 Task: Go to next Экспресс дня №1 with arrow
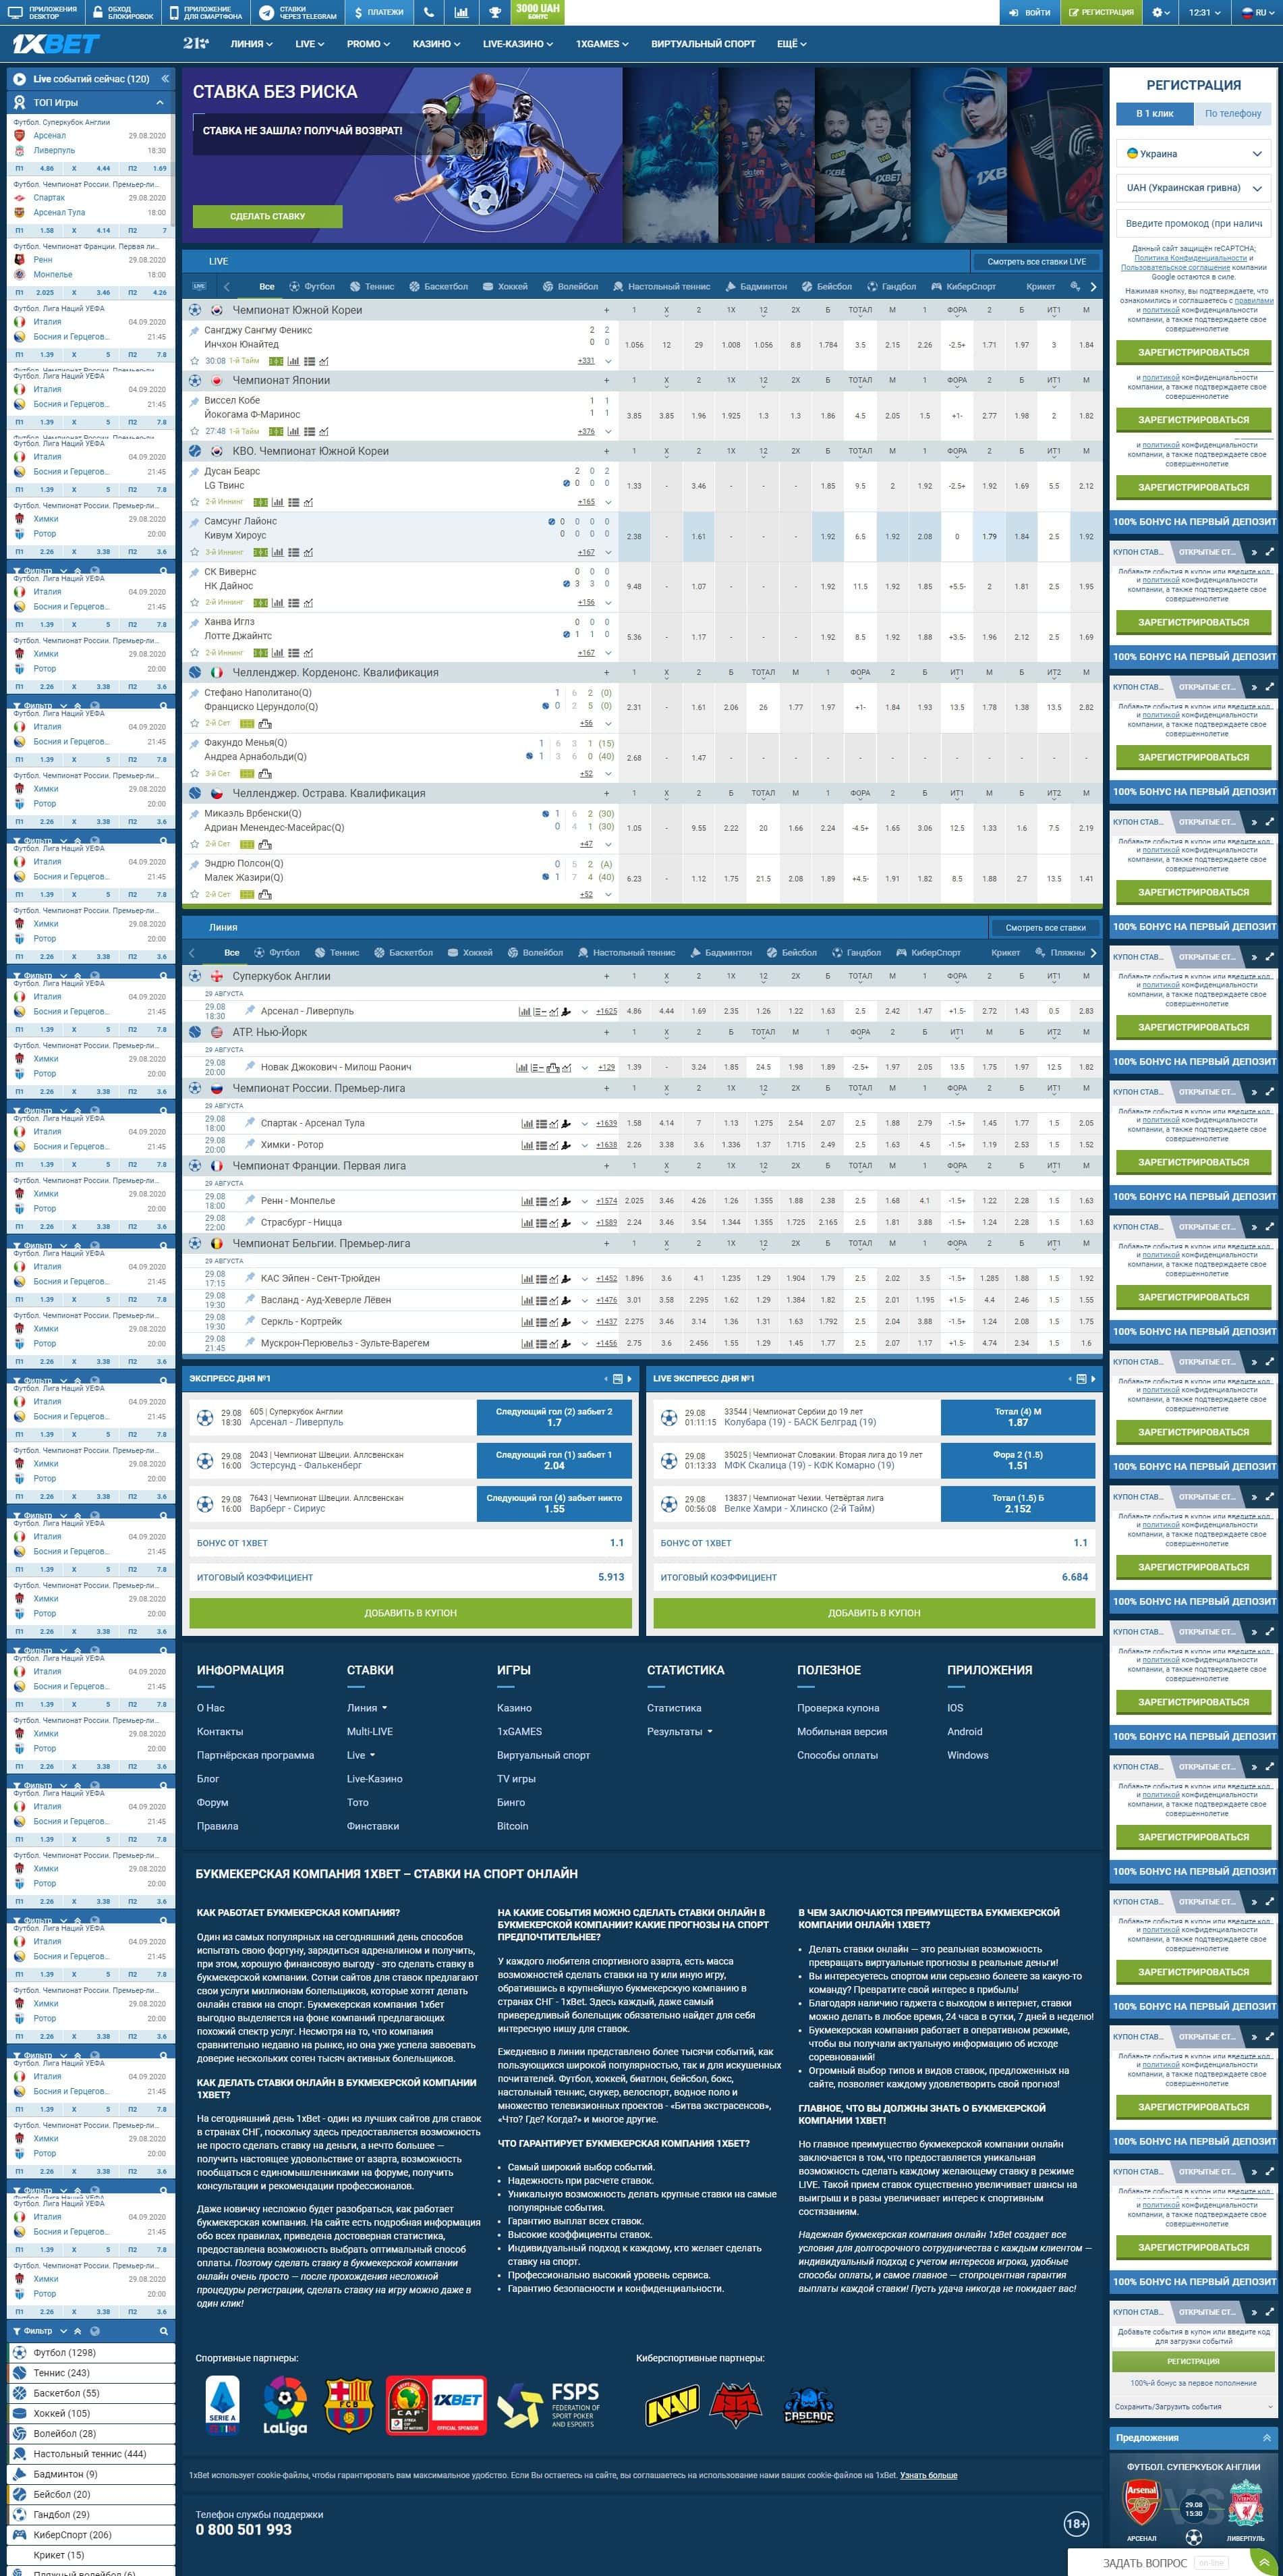(x=629, y=1378)
